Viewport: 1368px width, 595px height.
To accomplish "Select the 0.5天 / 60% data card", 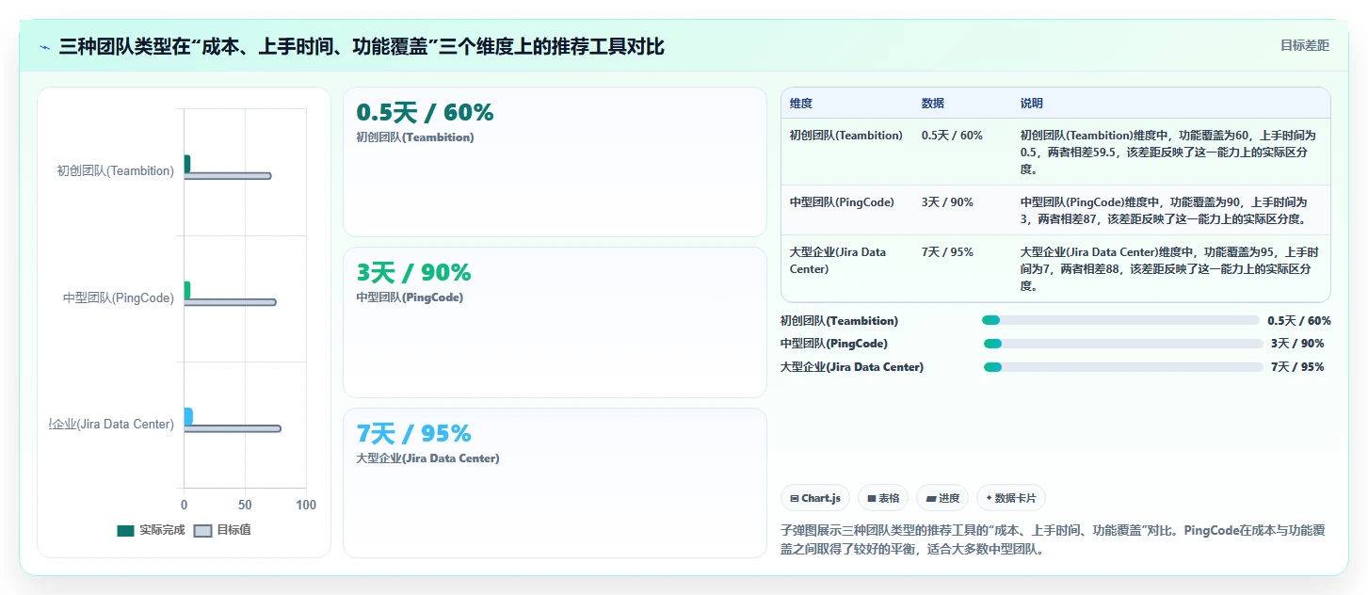I will [x=555, y=162].
